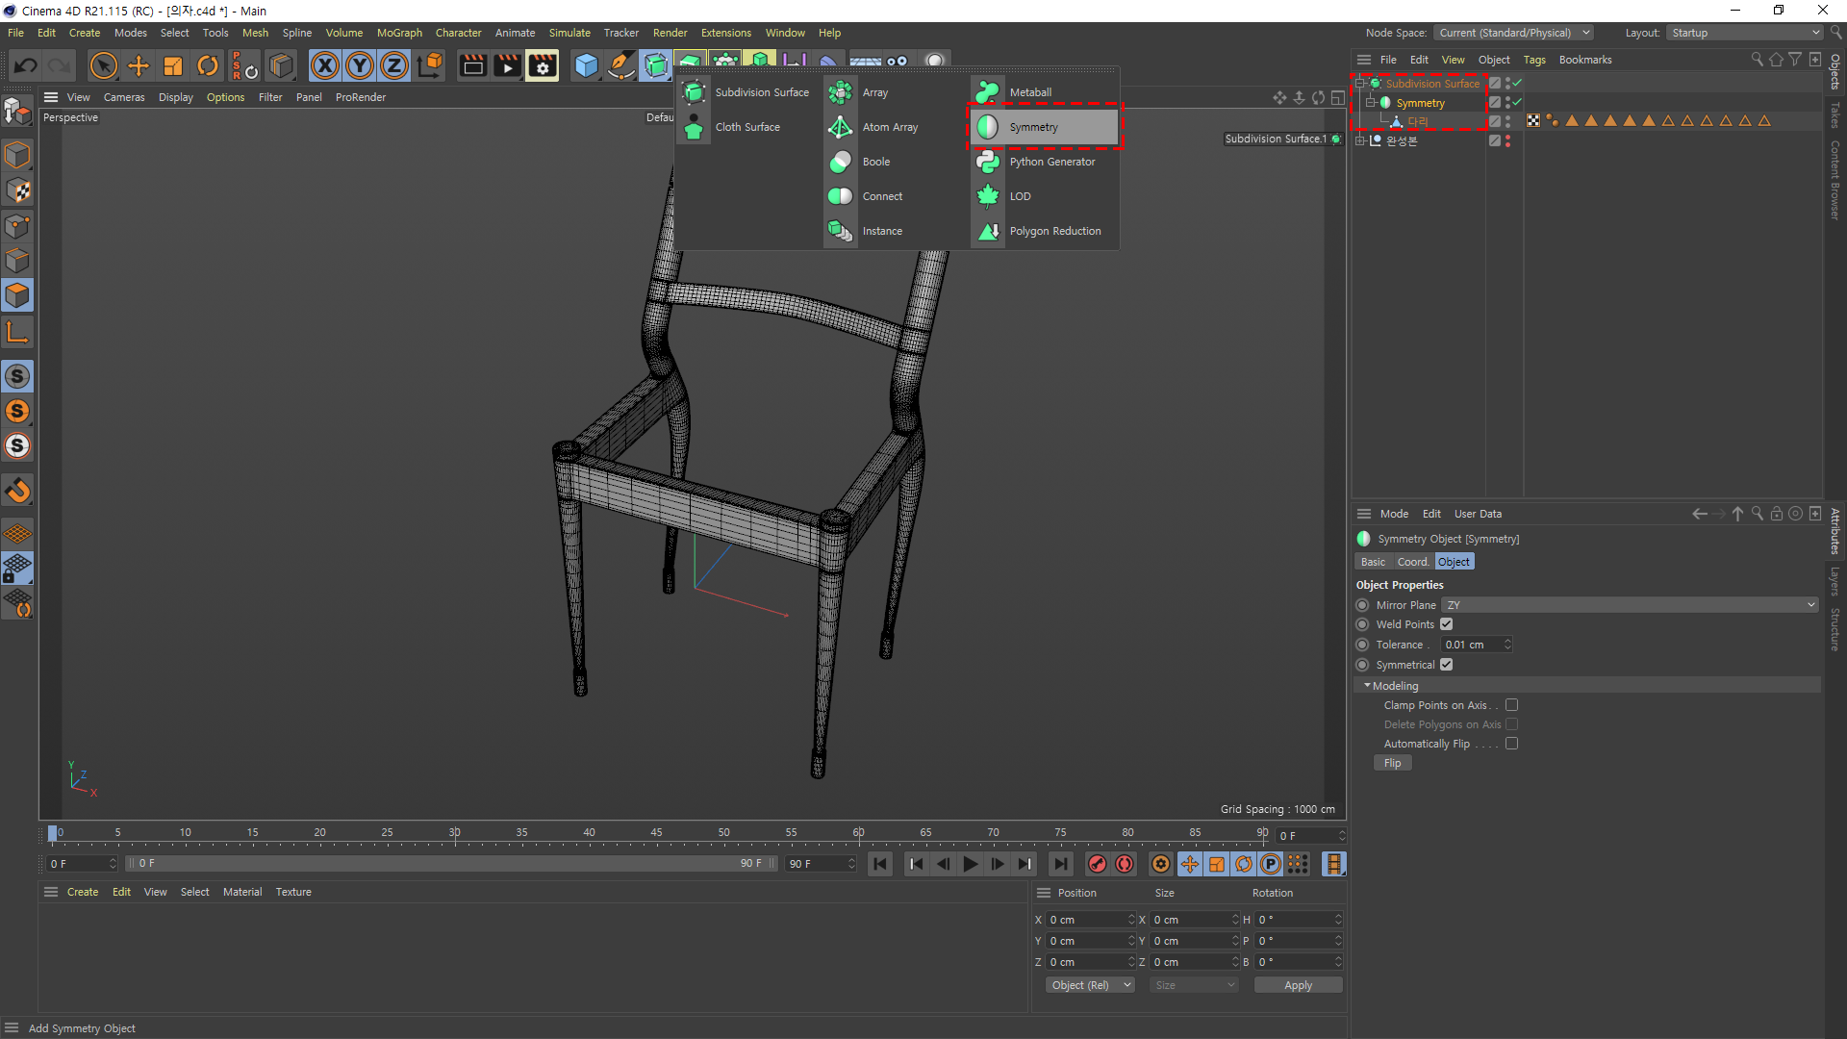Select the Boole generator icon

[840, 162]
